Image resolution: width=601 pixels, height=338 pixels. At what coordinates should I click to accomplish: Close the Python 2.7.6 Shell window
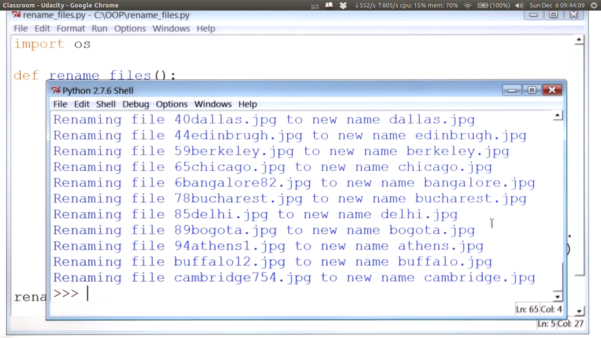pyautogui.click(x=552, y=90)
